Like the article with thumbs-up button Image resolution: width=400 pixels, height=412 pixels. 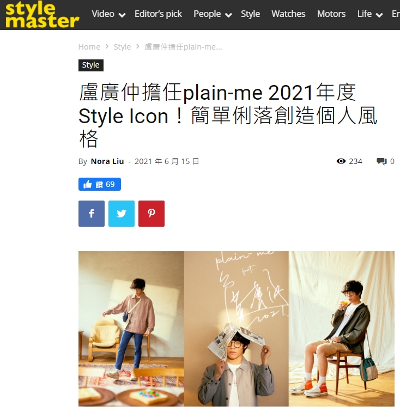click(100, 184)
